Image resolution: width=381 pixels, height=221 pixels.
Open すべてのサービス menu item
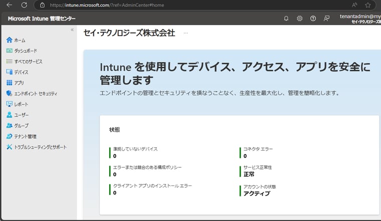[28, 61]
